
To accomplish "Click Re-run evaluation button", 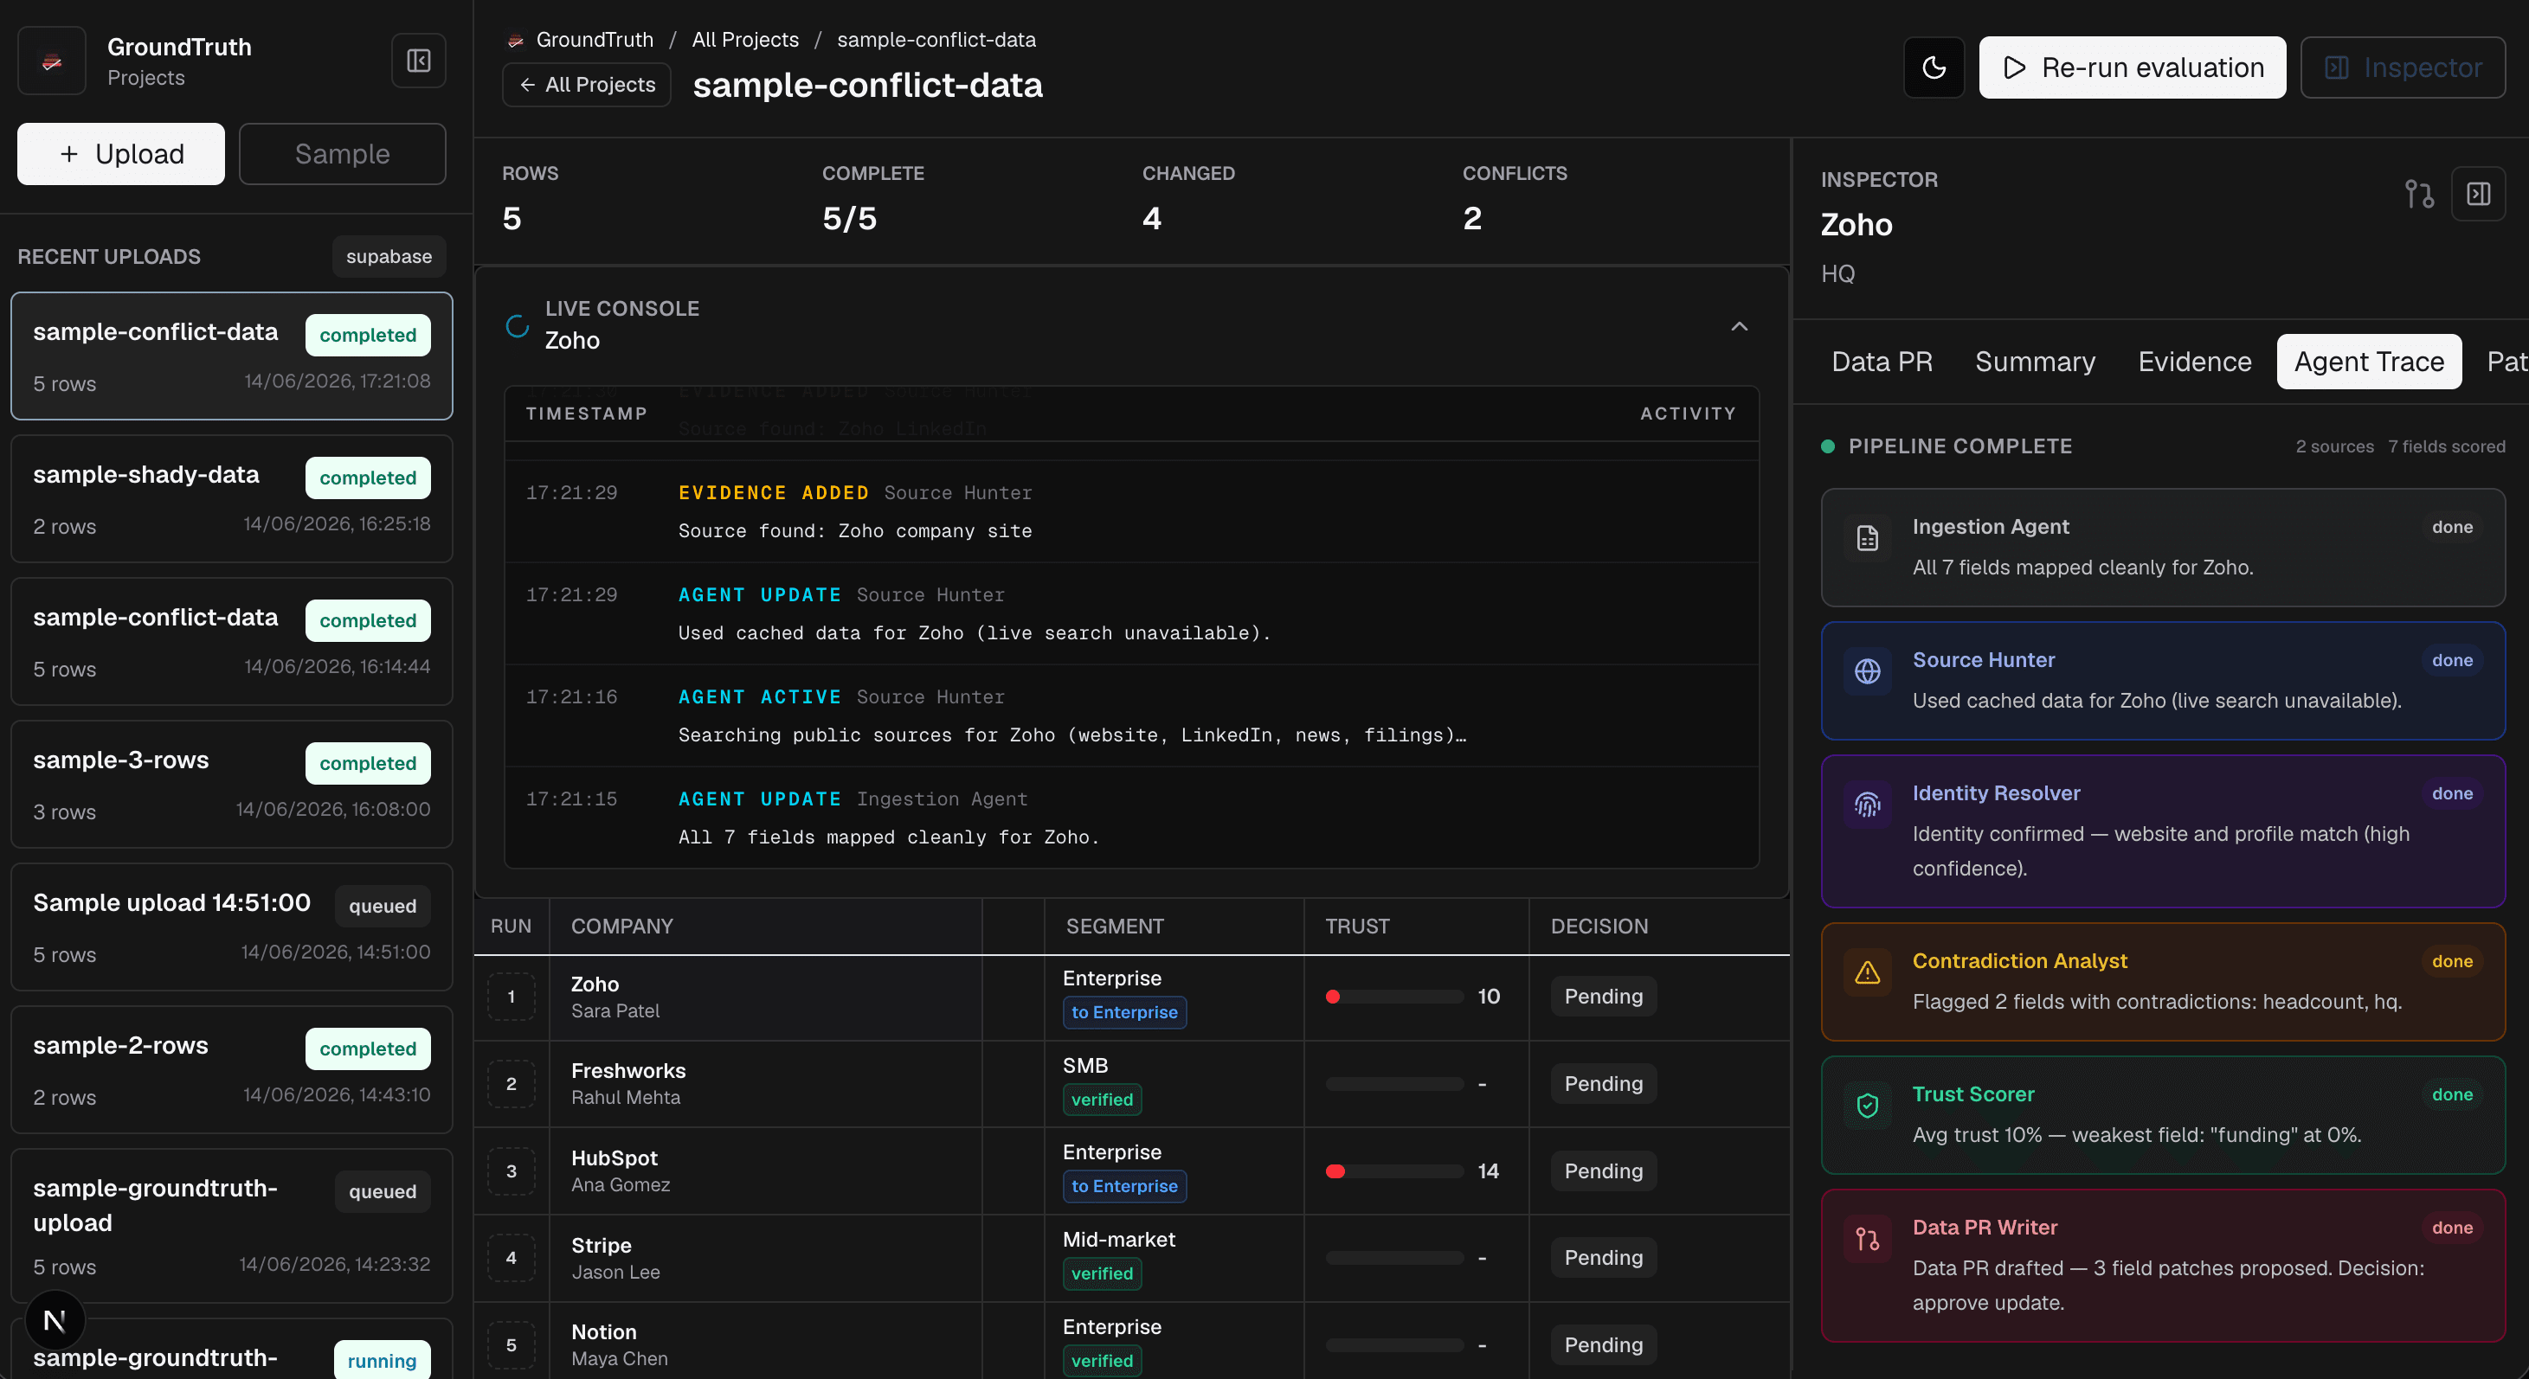I will pyautogui.click(x=2133, y=67).
